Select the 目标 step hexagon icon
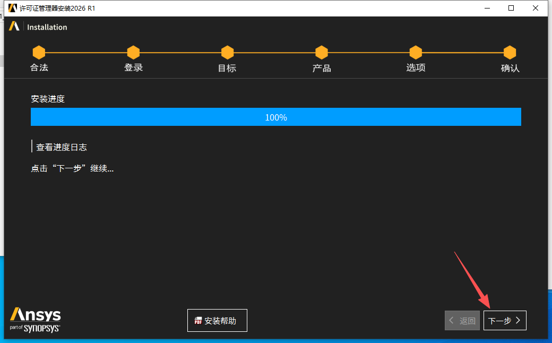 [227, 53]
